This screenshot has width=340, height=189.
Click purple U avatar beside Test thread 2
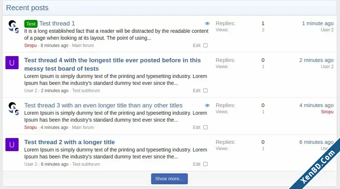12,145
